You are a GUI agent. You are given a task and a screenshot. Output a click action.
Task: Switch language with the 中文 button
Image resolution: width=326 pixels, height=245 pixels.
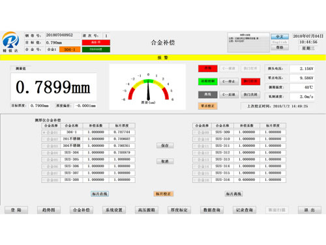(280, 37)
